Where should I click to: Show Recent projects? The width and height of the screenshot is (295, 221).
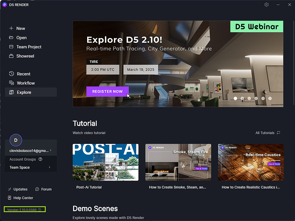24,74
